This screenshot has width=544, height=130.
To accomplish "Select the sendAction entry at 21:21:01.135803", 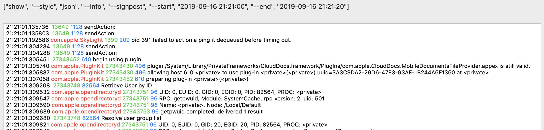I will [x=100, y=33].
